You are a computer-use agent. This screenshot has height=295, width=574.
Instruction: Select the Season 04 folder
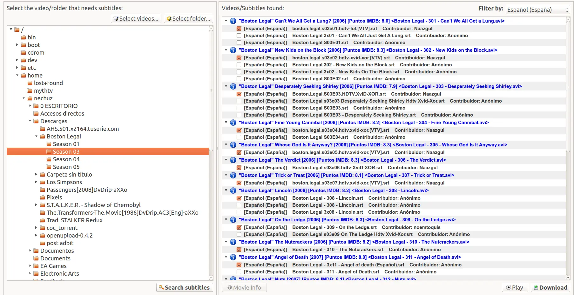click(x=66, y=159)
